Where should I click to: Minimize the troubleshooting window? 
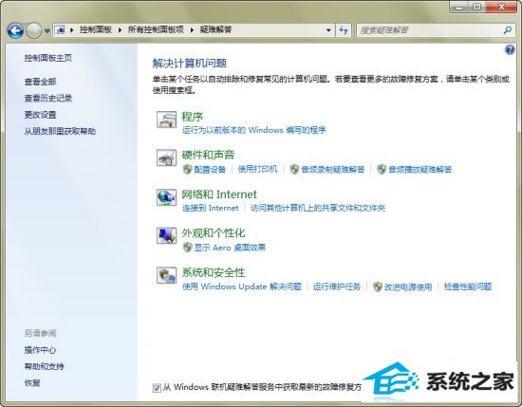tap(460, 7)
